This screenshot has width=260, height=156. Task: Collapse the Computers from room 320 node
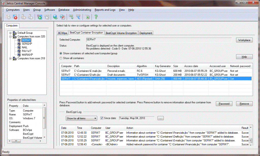10,37
